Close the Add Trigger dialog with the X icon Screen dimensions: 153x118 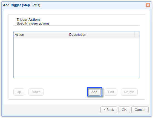point(148,5)
